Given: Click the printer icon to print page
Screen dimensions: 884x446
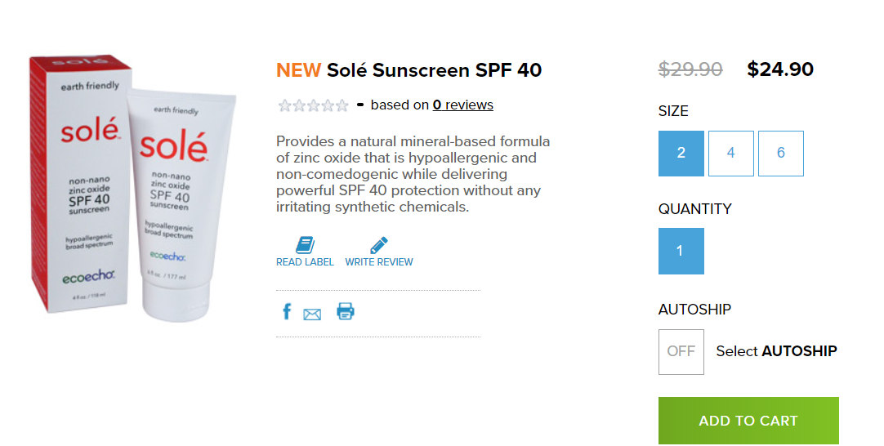Looking at the screenshot, I should (x=346, y=311).
